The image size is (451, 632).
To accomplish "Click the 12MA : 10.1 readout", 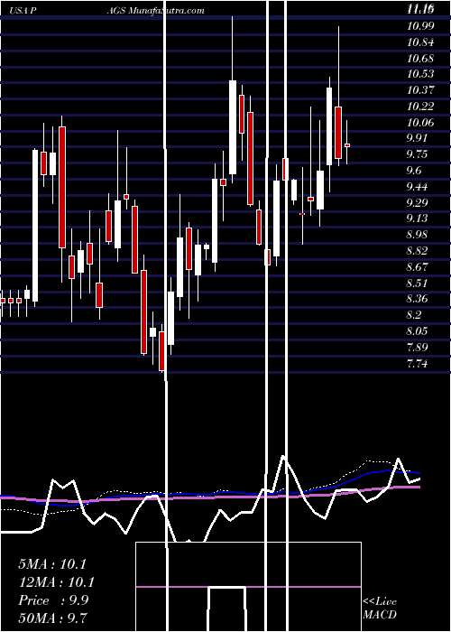I will [56, 582].
